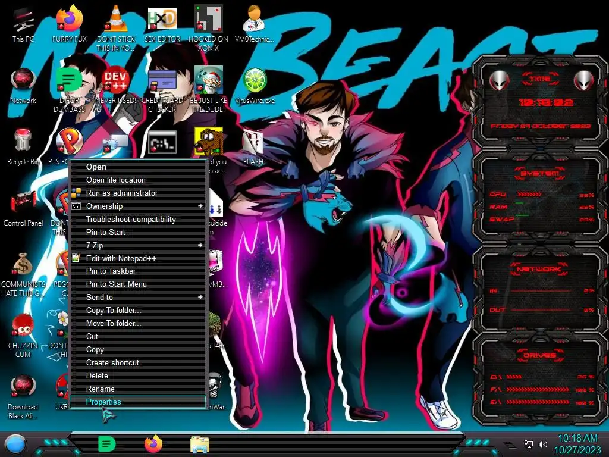The width and height of the screenshot is (609, 457).
Task: Select the VM0Technic desktop icon
Action: (255, 24)
